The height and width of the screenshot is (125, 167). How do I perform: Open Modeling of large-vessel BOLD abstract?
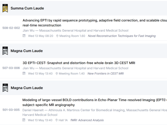95,102
